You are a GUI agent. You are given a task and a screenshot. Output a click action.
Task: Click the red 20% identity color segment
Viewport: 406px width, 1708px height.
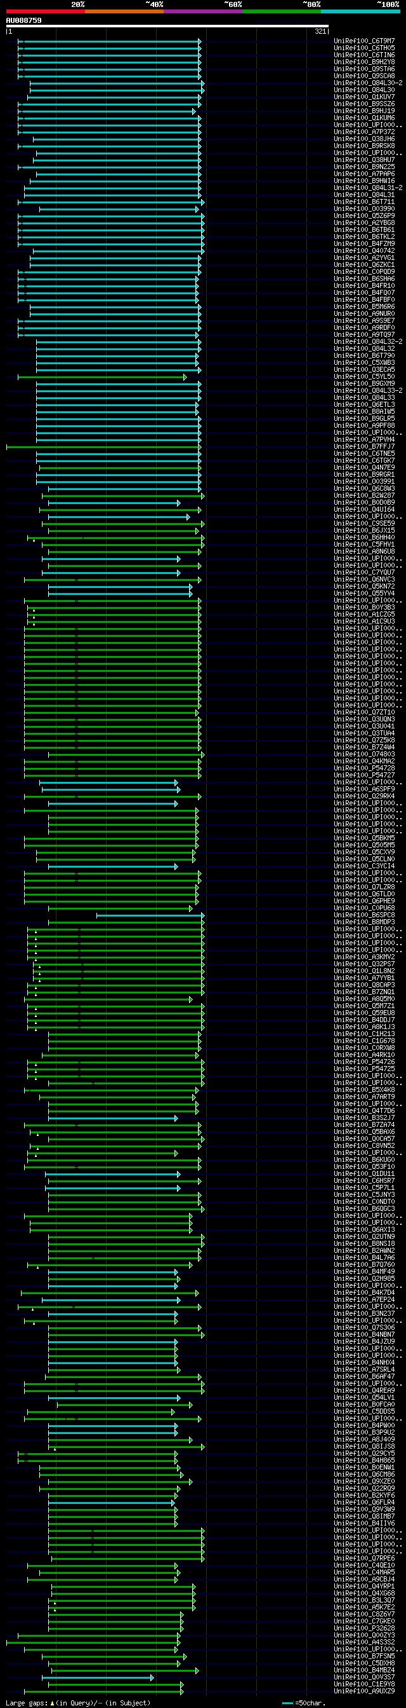point(46,11)
